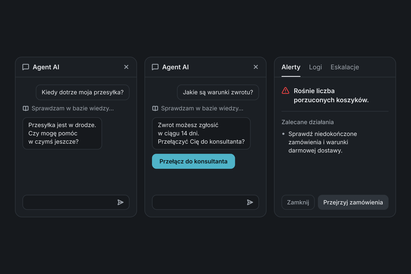Click book icon beside knowledge base status in returns chat
The image size is (411, 274).
(155, 108)
